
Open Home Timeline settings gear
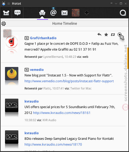pyautogui.click(x=4, y=24)
